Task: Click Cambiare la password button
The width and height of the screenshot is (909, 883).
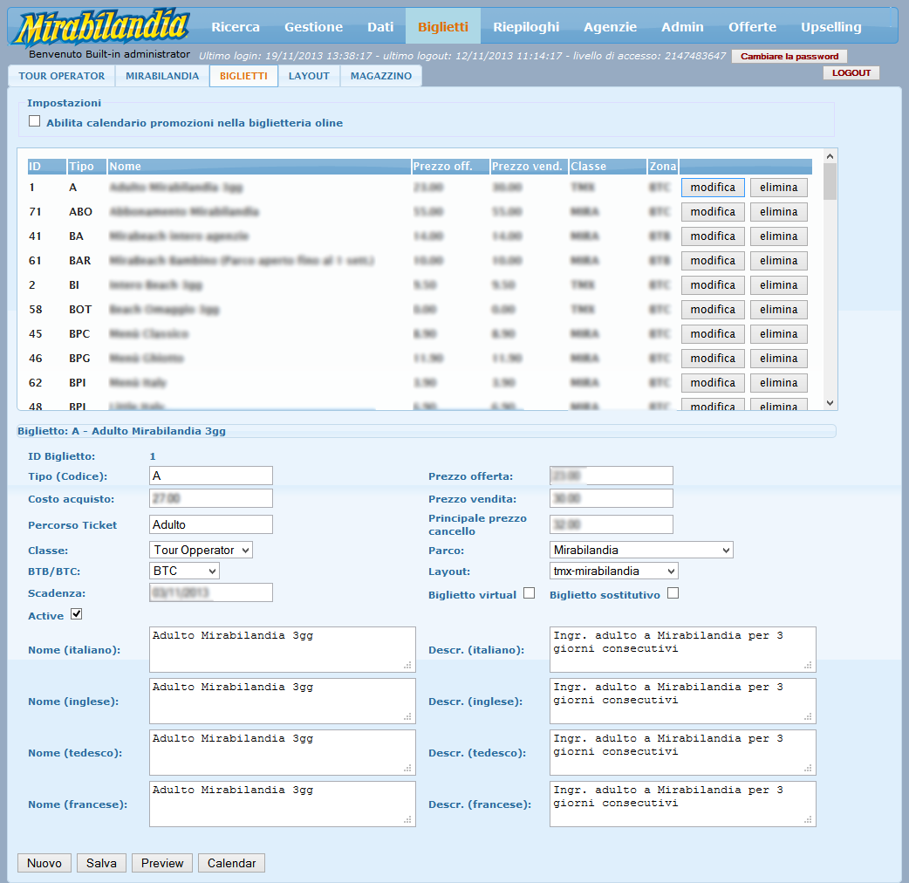Action: pos(789,56)
